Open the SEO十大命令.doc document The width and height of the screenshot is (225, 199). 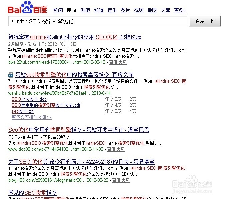[x=29, y=99]
